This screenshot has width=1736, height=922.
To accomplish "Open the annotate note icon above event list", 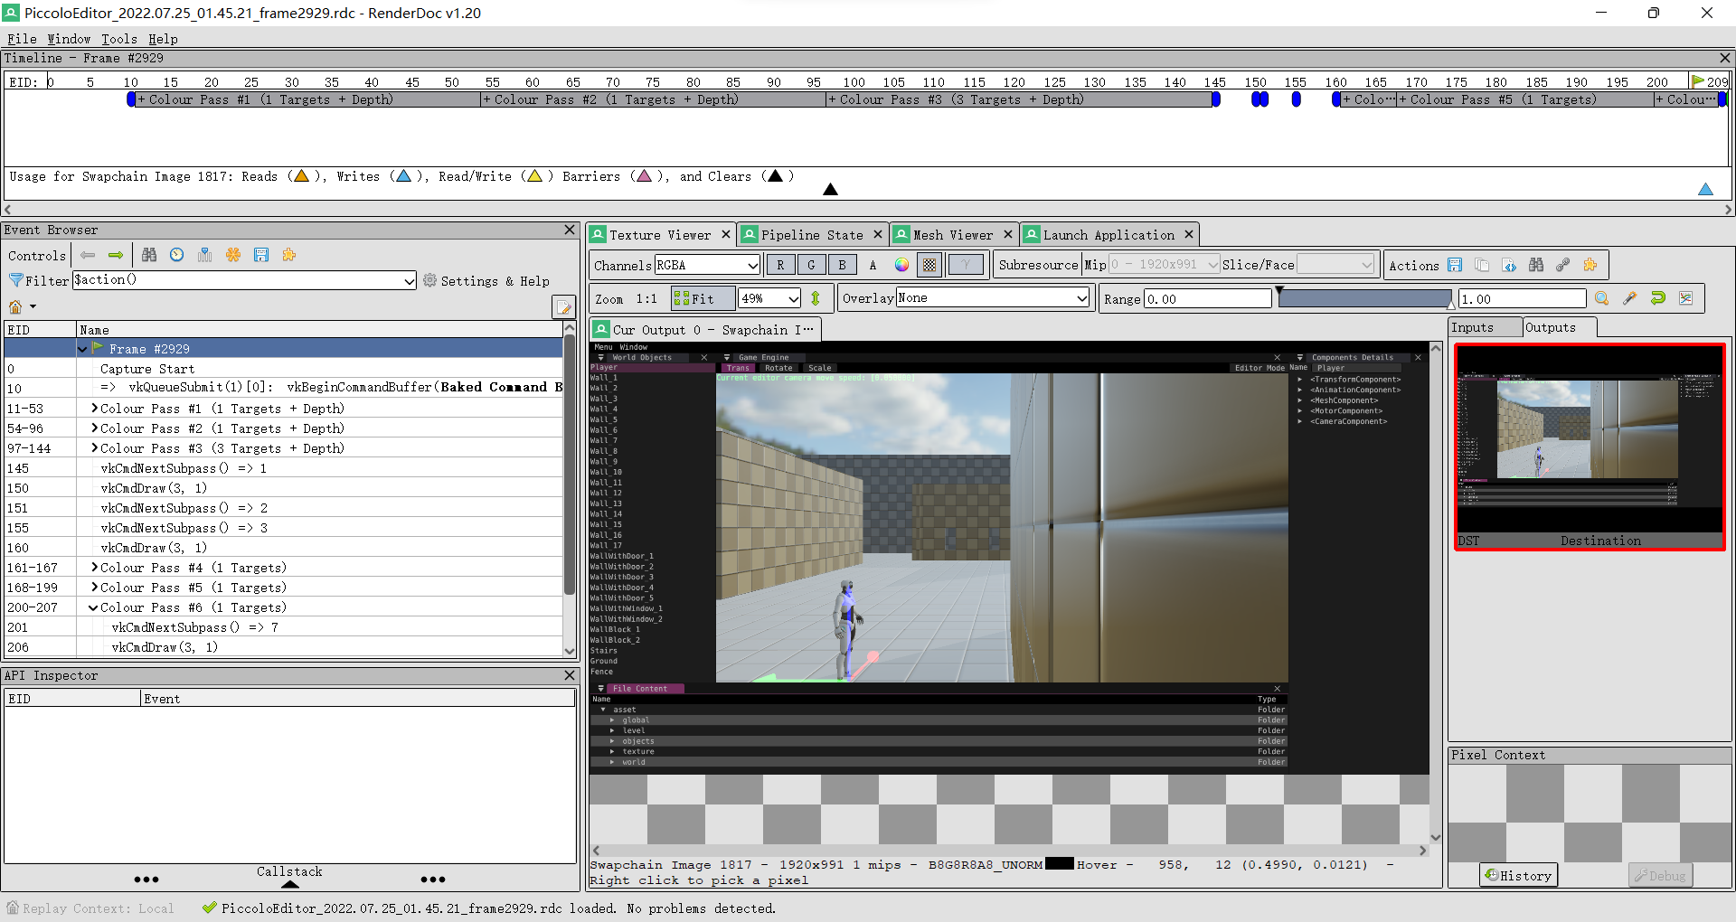I will point(563,307).
